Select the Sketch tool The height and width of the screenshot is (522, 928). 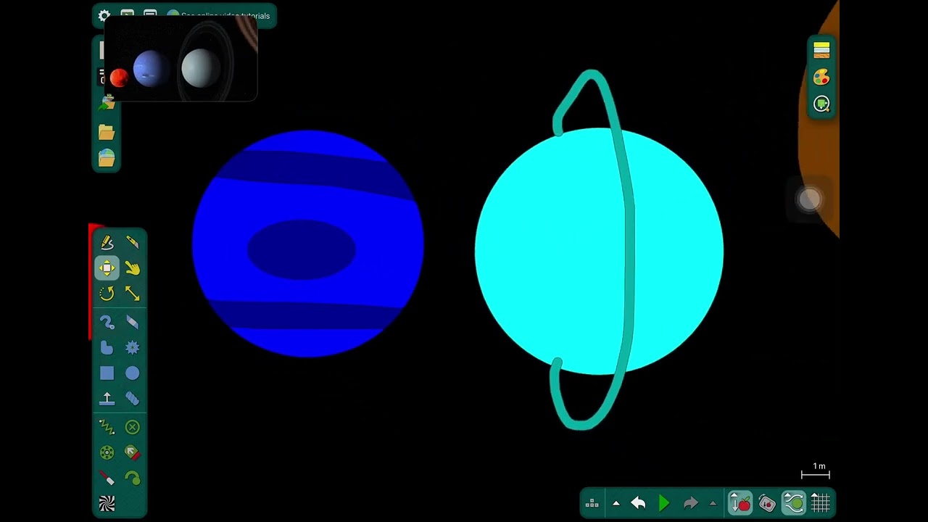pyautogui.click(x=107, y=243)
